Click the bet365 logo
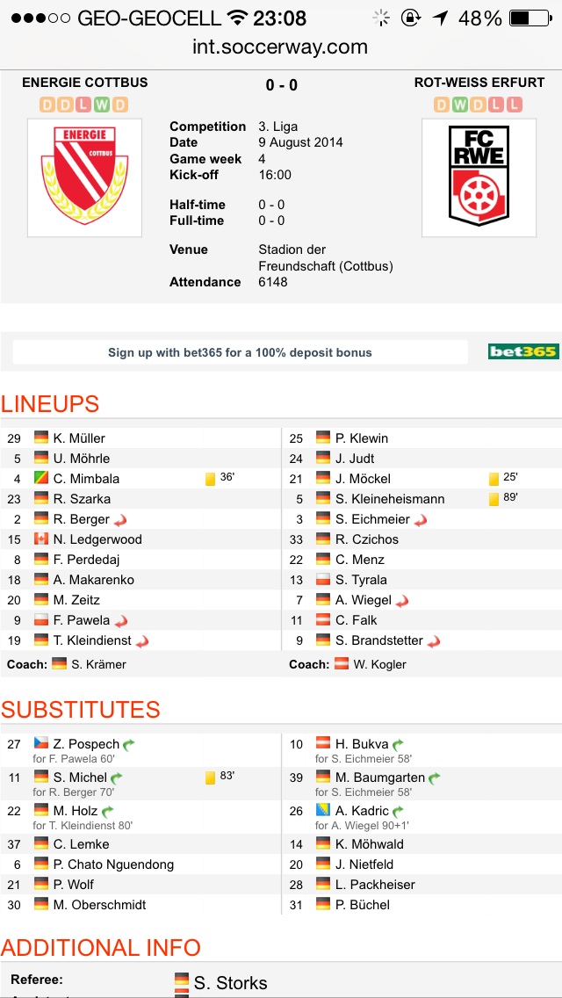This screenshot has height=998, width=562. tap(523, 352)
